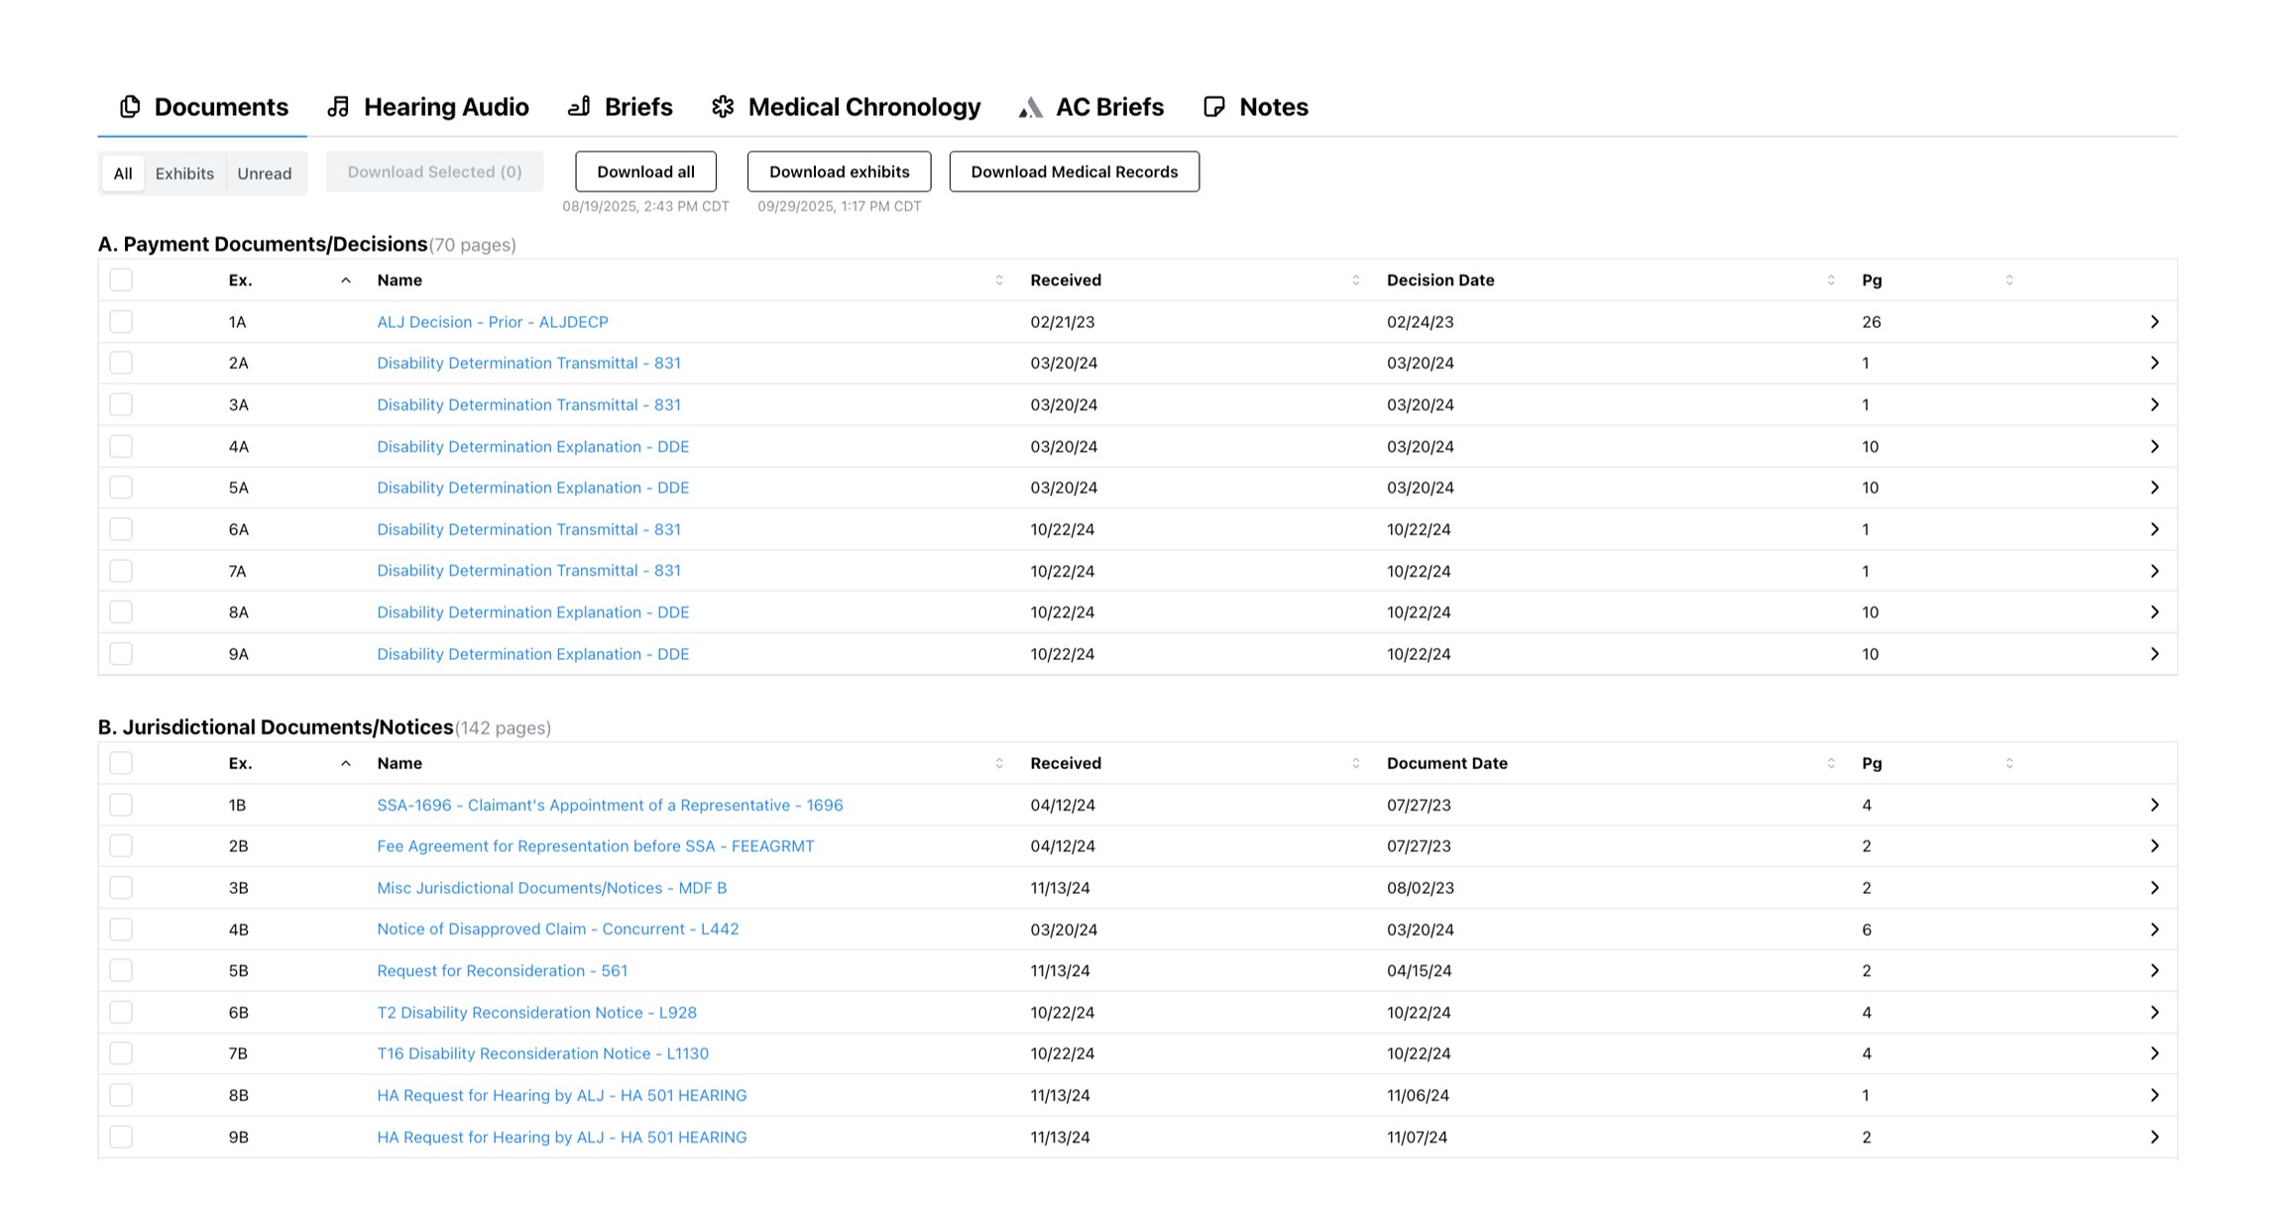Click the Documents tab icon
The width and height of the screenshot is (2287, 1211).
tap(130, 107)
